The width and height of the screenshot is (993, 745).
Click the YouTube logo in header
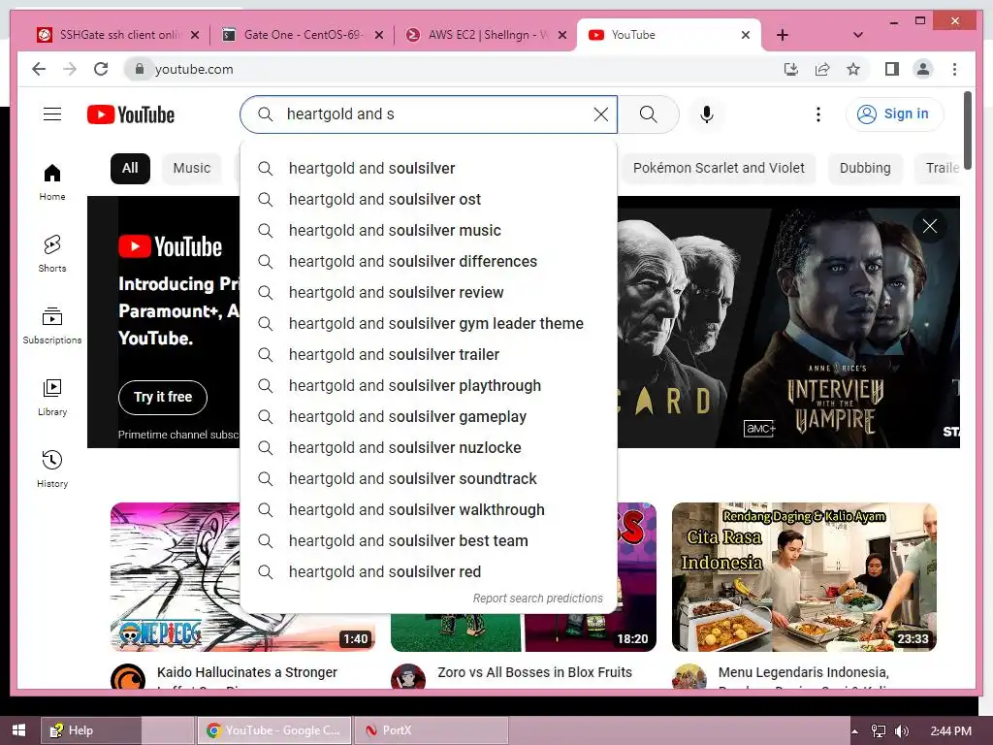(131, 114)
